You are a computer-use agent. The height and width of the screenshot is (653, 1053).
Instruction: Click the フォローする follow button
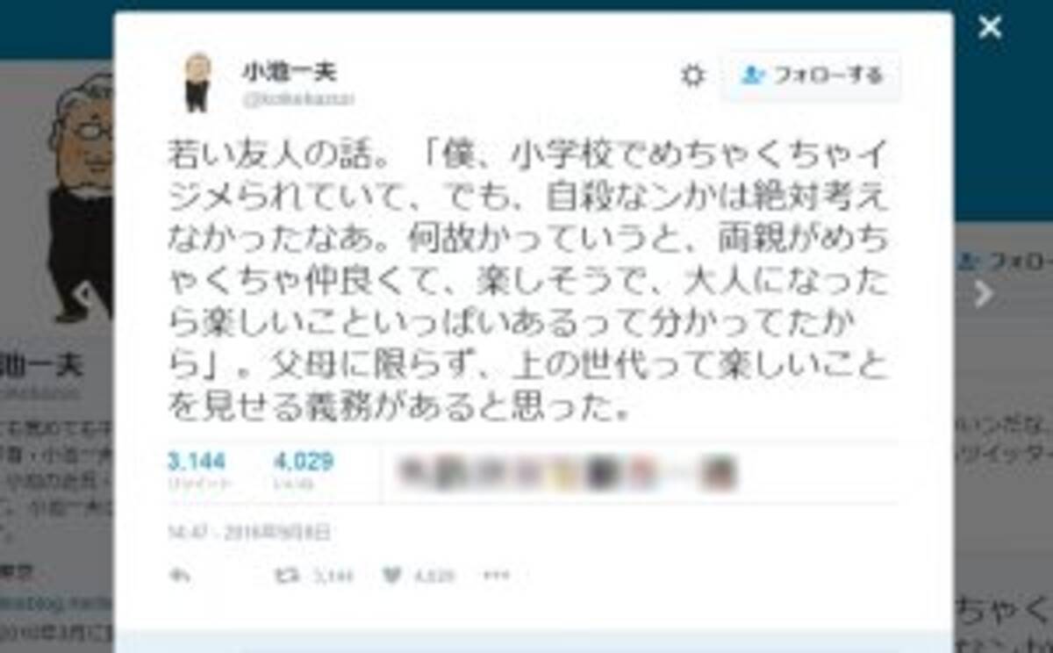[812, 76]
